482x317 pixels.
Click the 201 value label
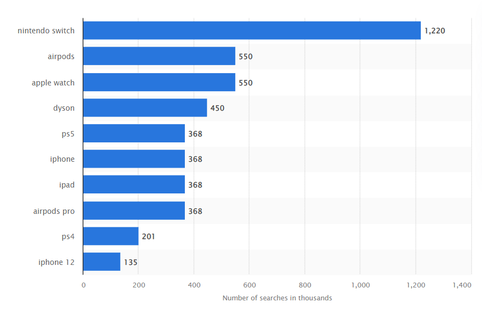click(x=148, y=236)
